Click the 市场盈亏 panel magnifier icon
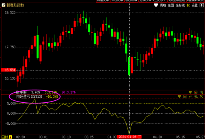Viewport: 205px width, 139px height. click(196, 97)
